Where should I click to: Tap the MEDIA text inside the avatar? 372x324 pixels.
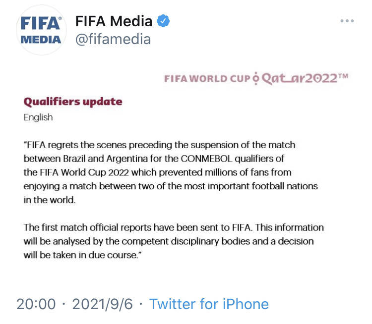(x=41, y=40)
